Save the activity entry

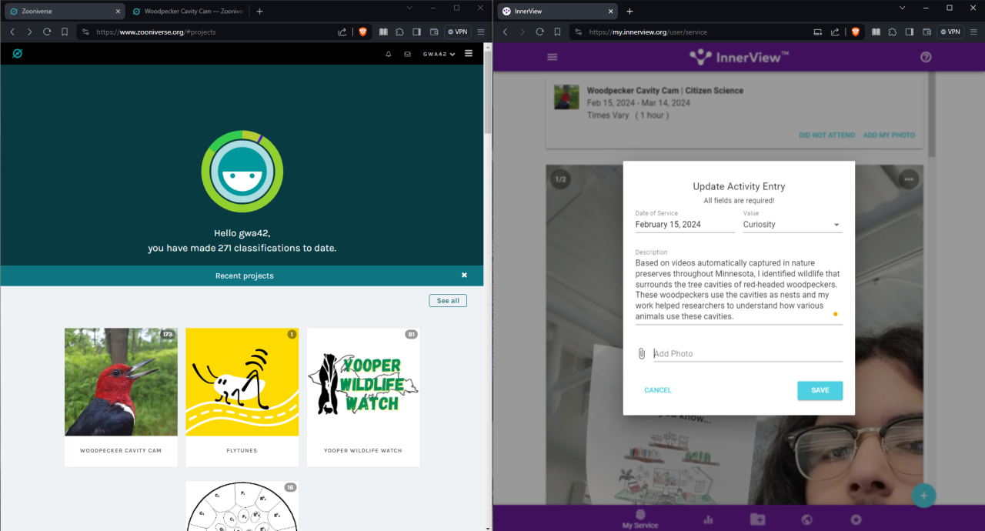click(820, 390)
